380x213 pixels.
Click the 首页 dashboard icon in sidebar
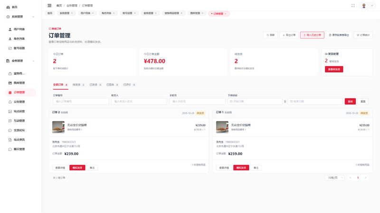point(8,7)
